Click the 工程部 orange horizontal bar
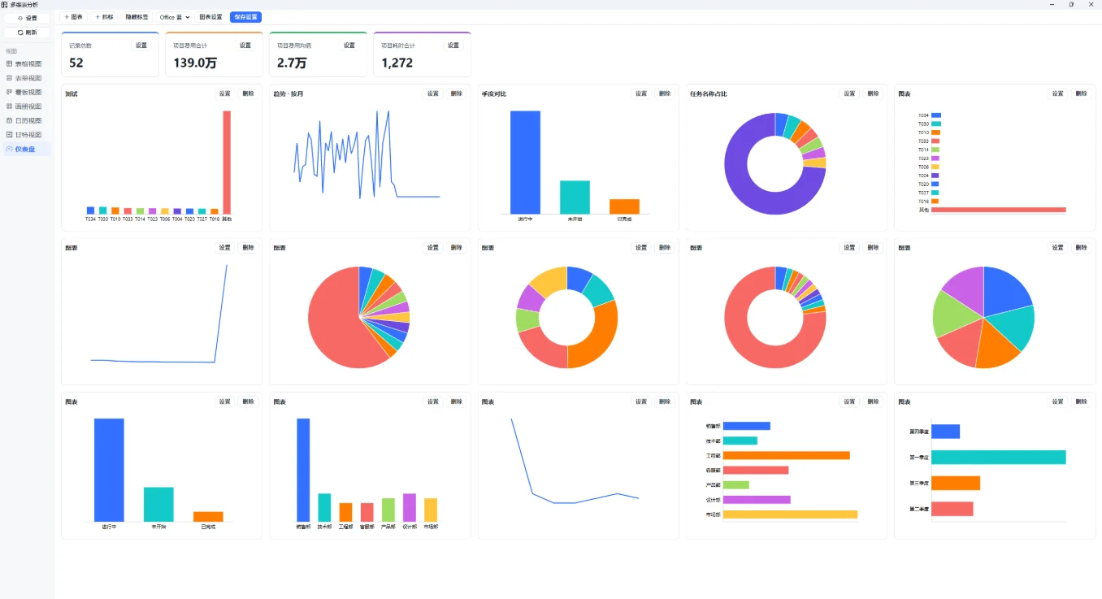Screen dimensions: 1102x599 tap(786, 455)
